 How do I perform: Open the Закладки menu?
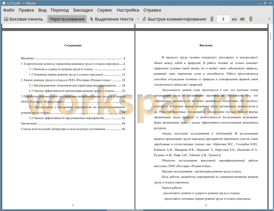pyautogui.click(x=83, y=10)
